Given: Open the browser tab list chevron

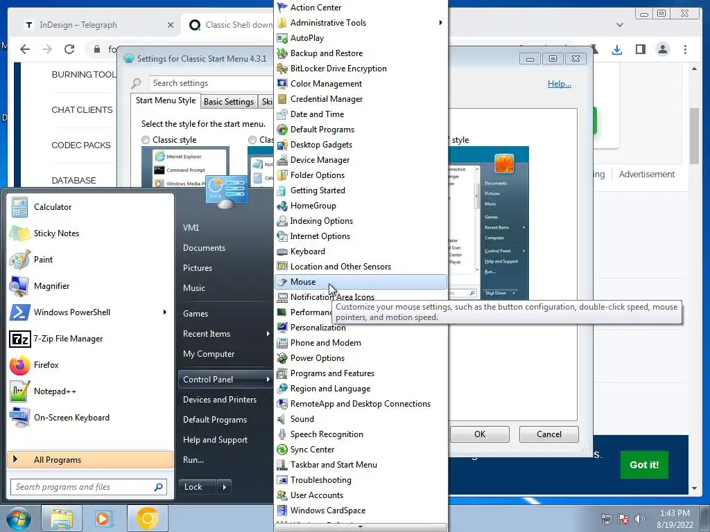Looking at the screenshot, I should tap(619, 25).
